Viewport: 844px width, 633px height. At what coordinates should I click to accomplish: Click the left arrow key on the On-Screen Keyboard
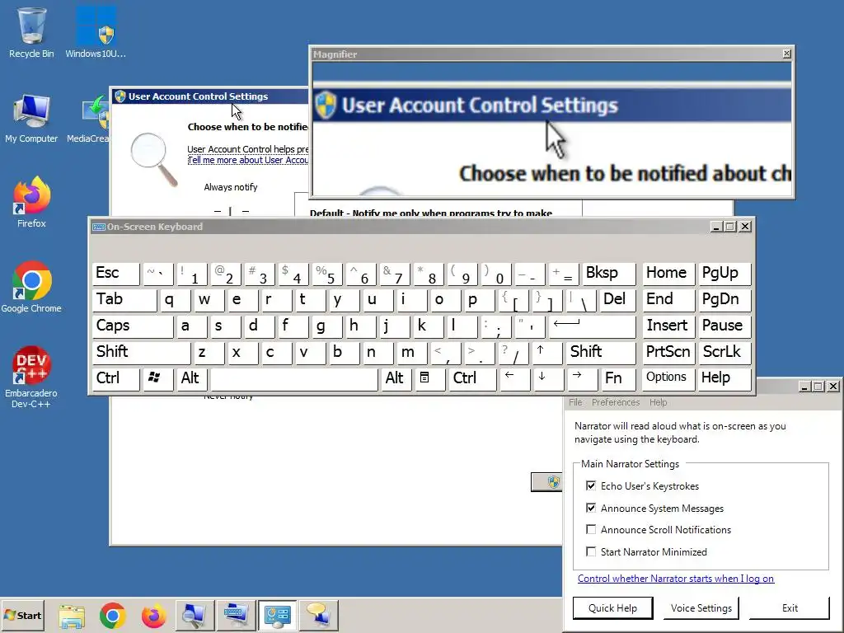coord(514,378)
